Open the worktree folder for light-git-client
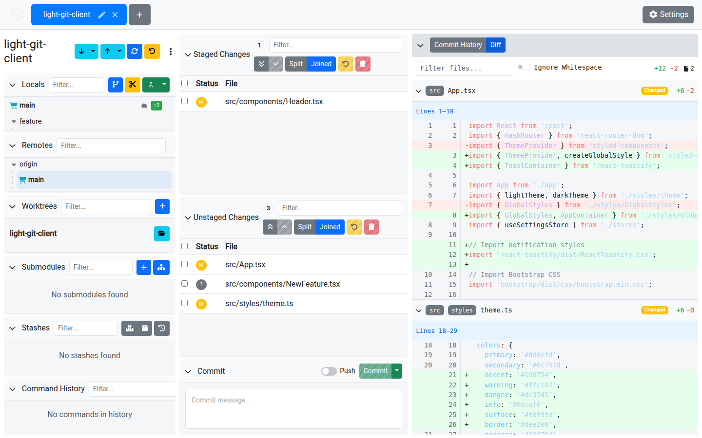Image resolution: width=702 pixels, height=438 pixels. (161, 234)
